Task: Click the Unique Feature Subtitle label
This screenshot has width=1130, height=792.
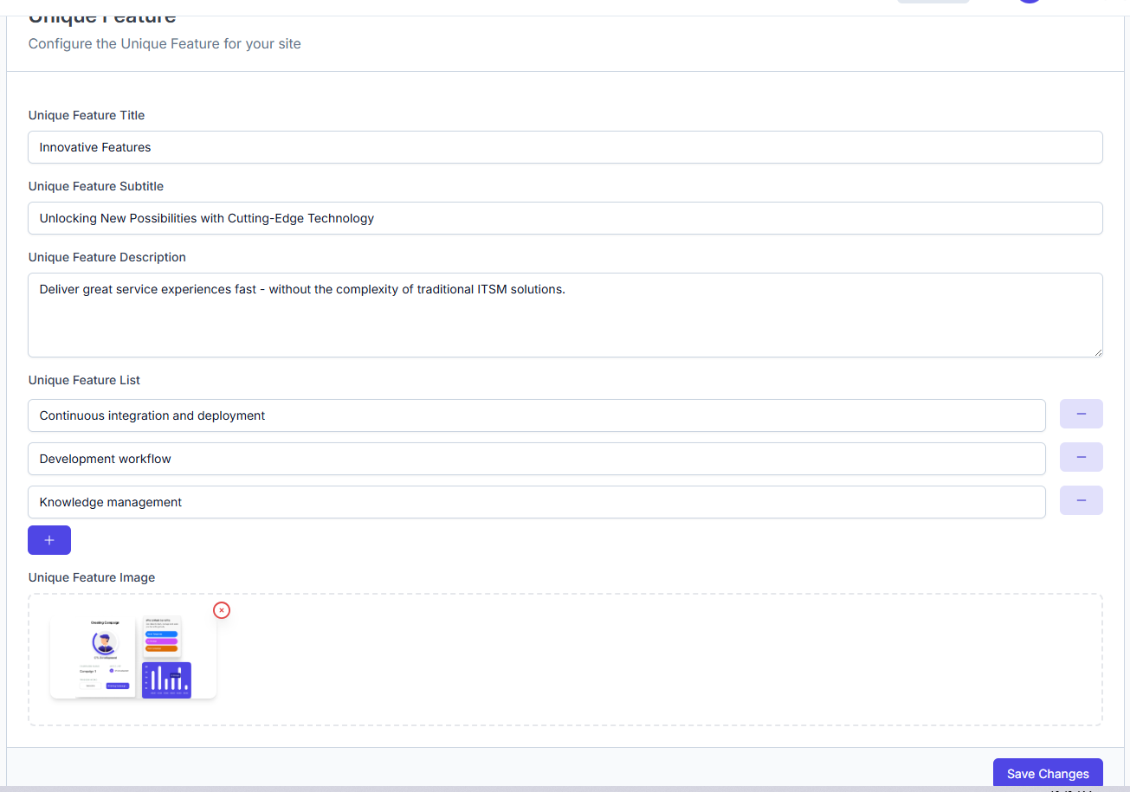Action: click(x=96, y=186)
